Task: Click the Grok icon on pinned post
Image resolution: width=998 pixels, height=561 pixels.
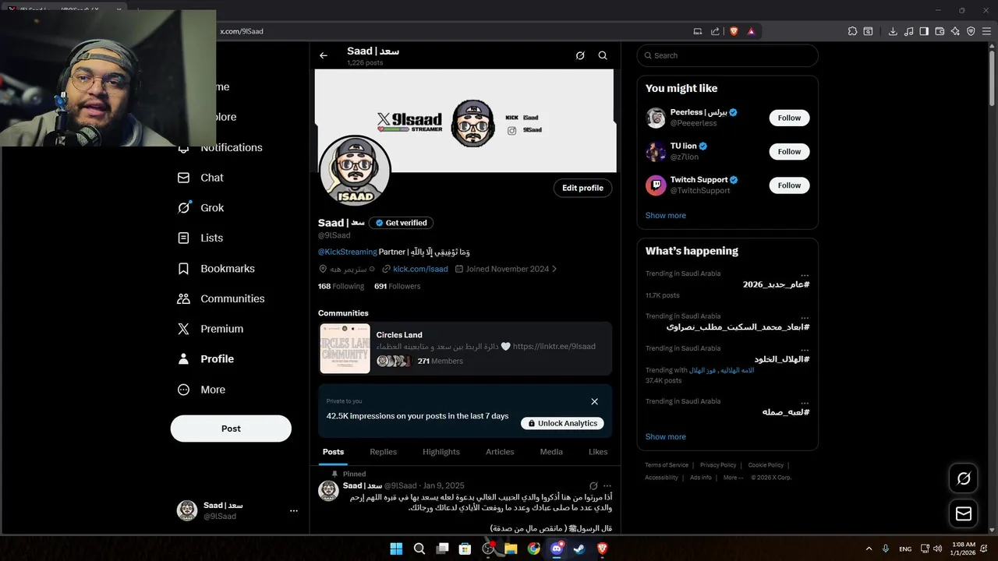Action: [593, 485]
